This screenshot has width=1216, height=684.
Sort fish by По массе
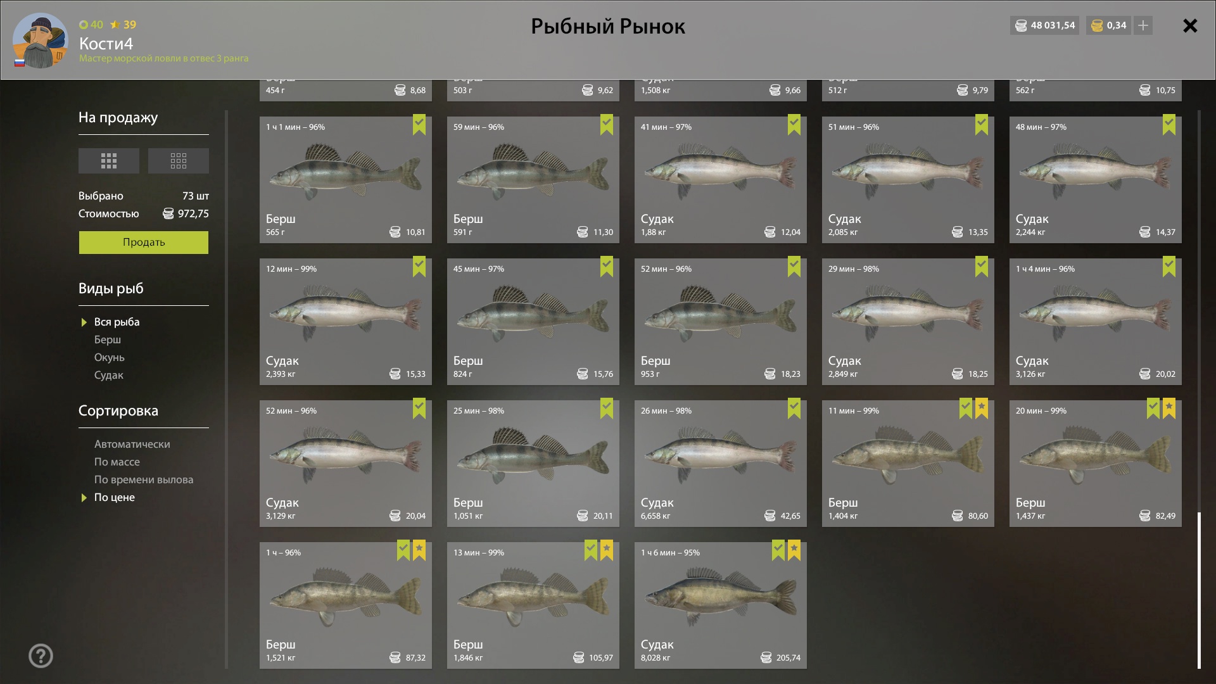click(117, 462)
